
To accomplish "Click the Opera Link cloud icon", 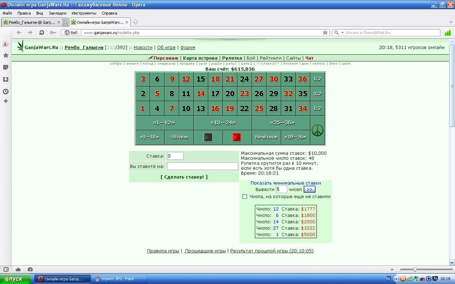I will click(x=18, y=269).
